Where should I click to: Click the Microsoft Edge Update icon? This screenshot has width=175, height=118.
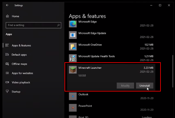73,35
